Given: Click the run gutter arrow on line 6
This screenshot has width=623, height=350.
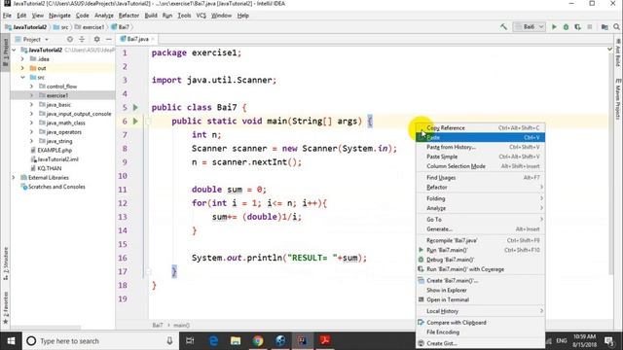Looking at the screenshot, I should click(135, 121).
